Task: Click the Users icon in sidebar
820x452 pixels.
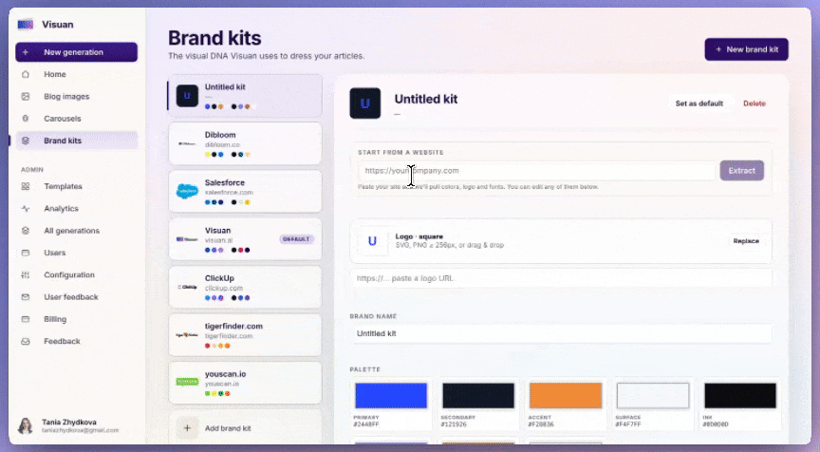Action: (x=25, y=253)
